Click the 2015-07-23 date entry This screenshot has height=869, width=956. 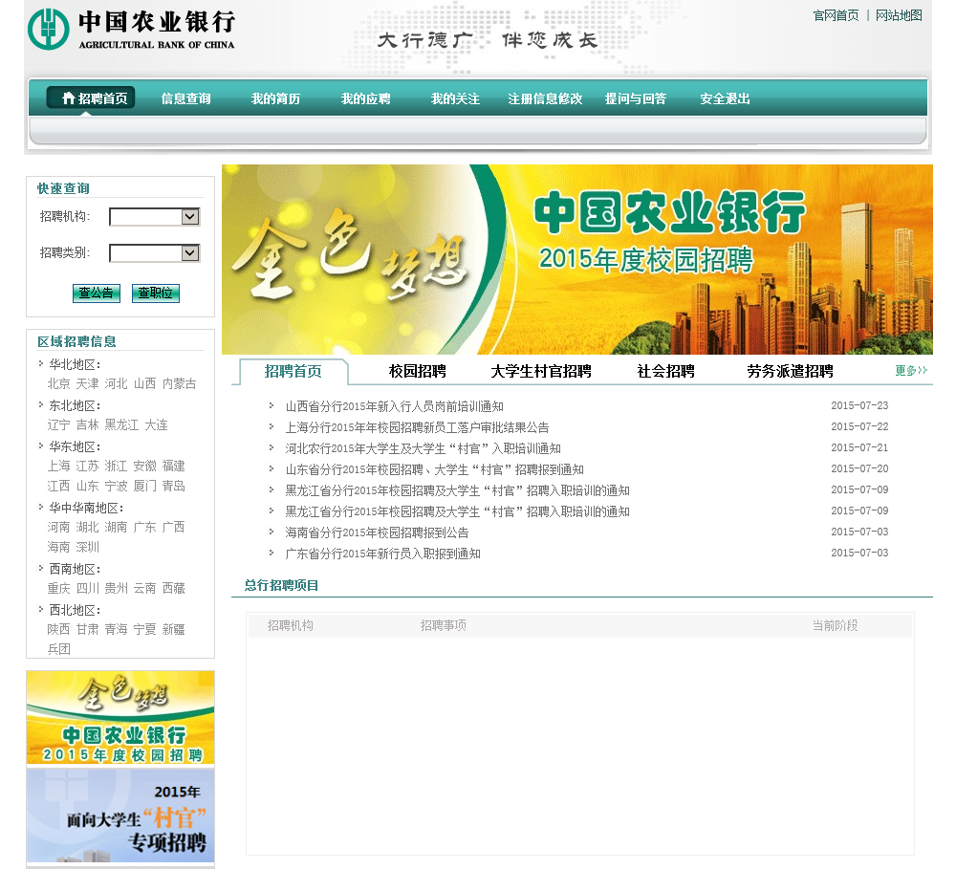[859, 405]
